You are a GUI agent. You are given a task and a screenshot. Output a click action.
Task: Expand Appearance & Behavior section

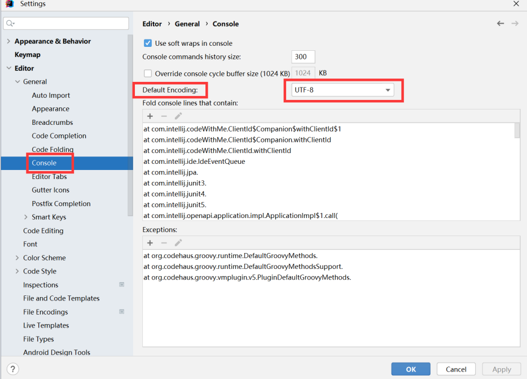tap(8, 41)
